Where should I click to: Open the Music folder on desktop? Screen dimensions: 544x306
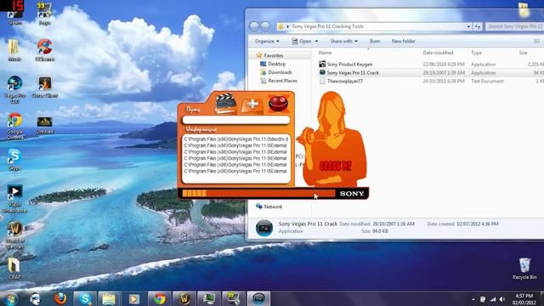pos(14,50)
